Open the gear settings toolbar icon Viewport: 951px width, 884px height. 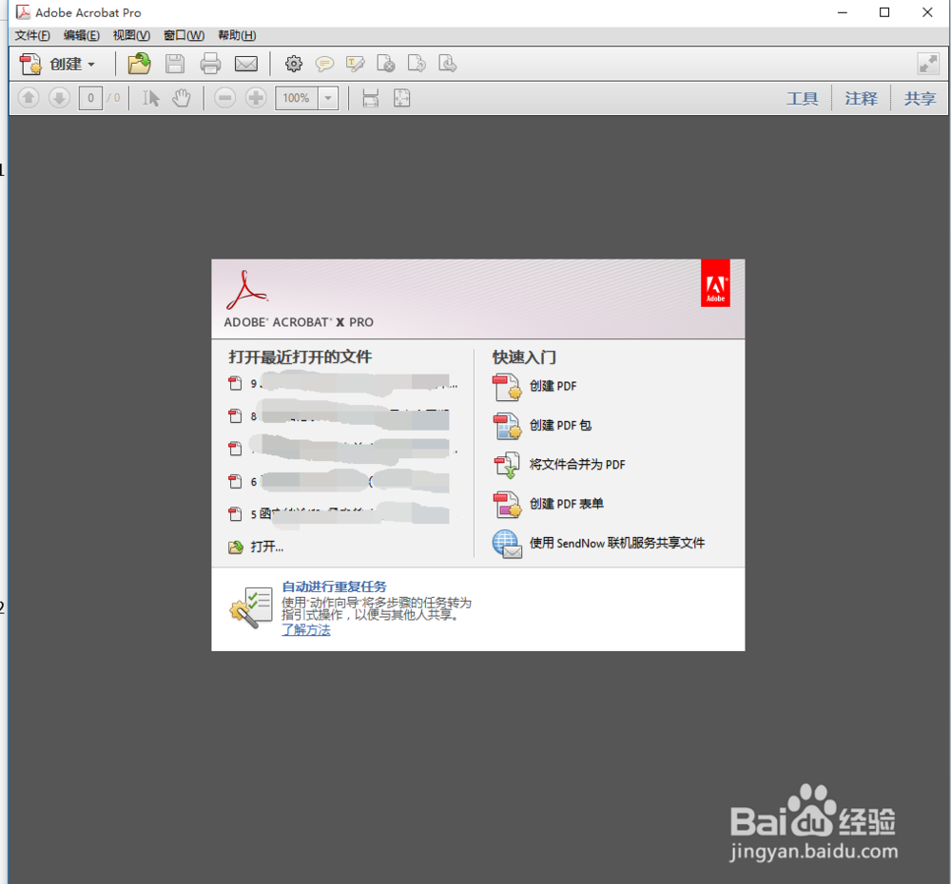coord(294,64)
